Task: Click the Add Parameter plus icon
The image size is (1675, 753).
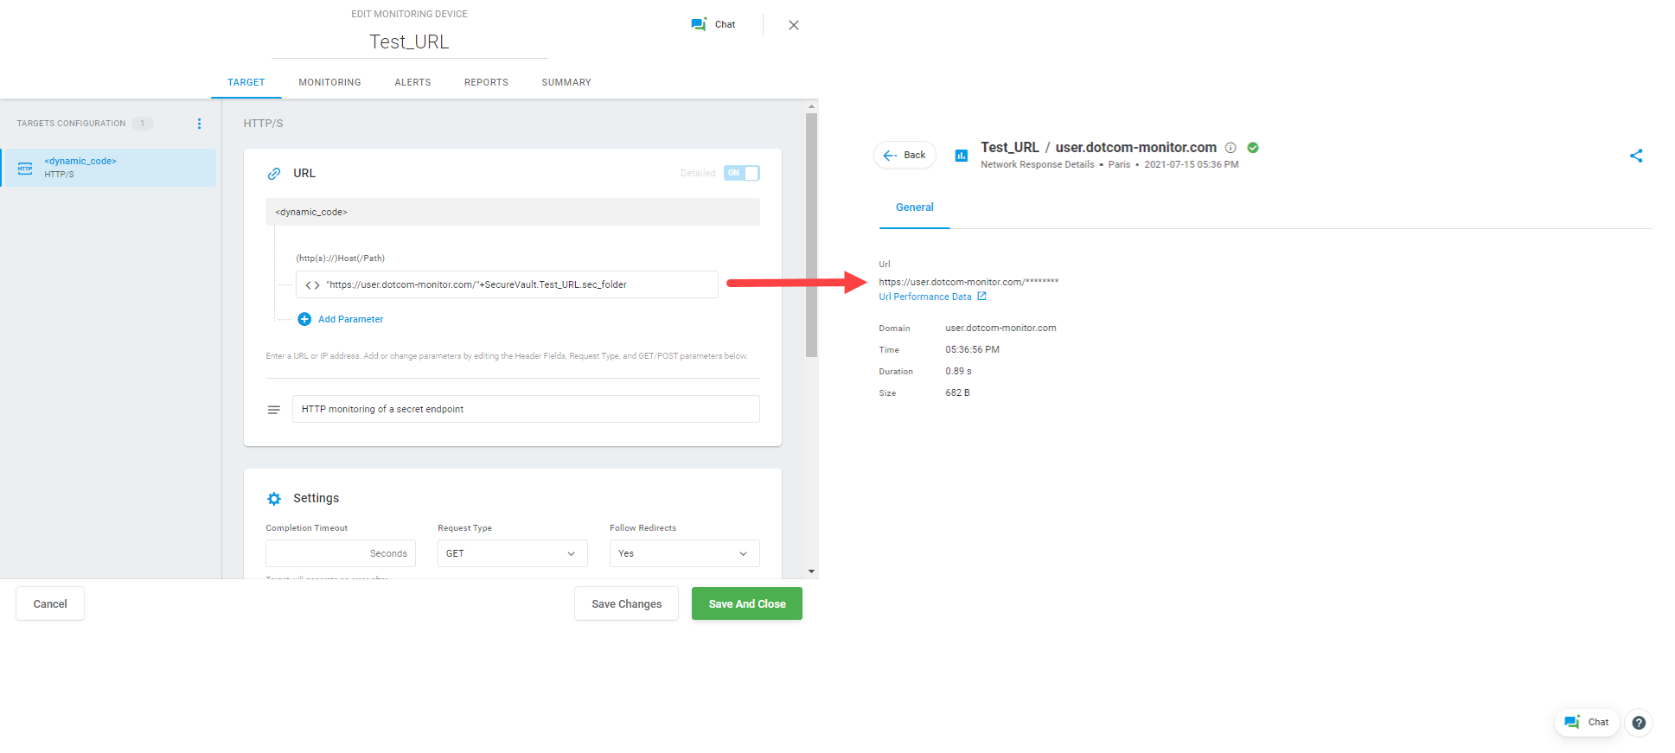Action: click(x=304, y=319)
